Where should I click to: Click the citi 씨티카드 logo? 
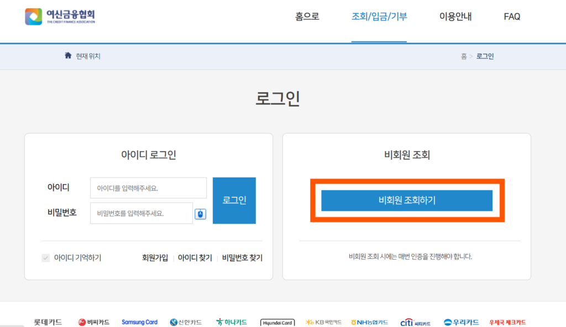coord(415,322)
